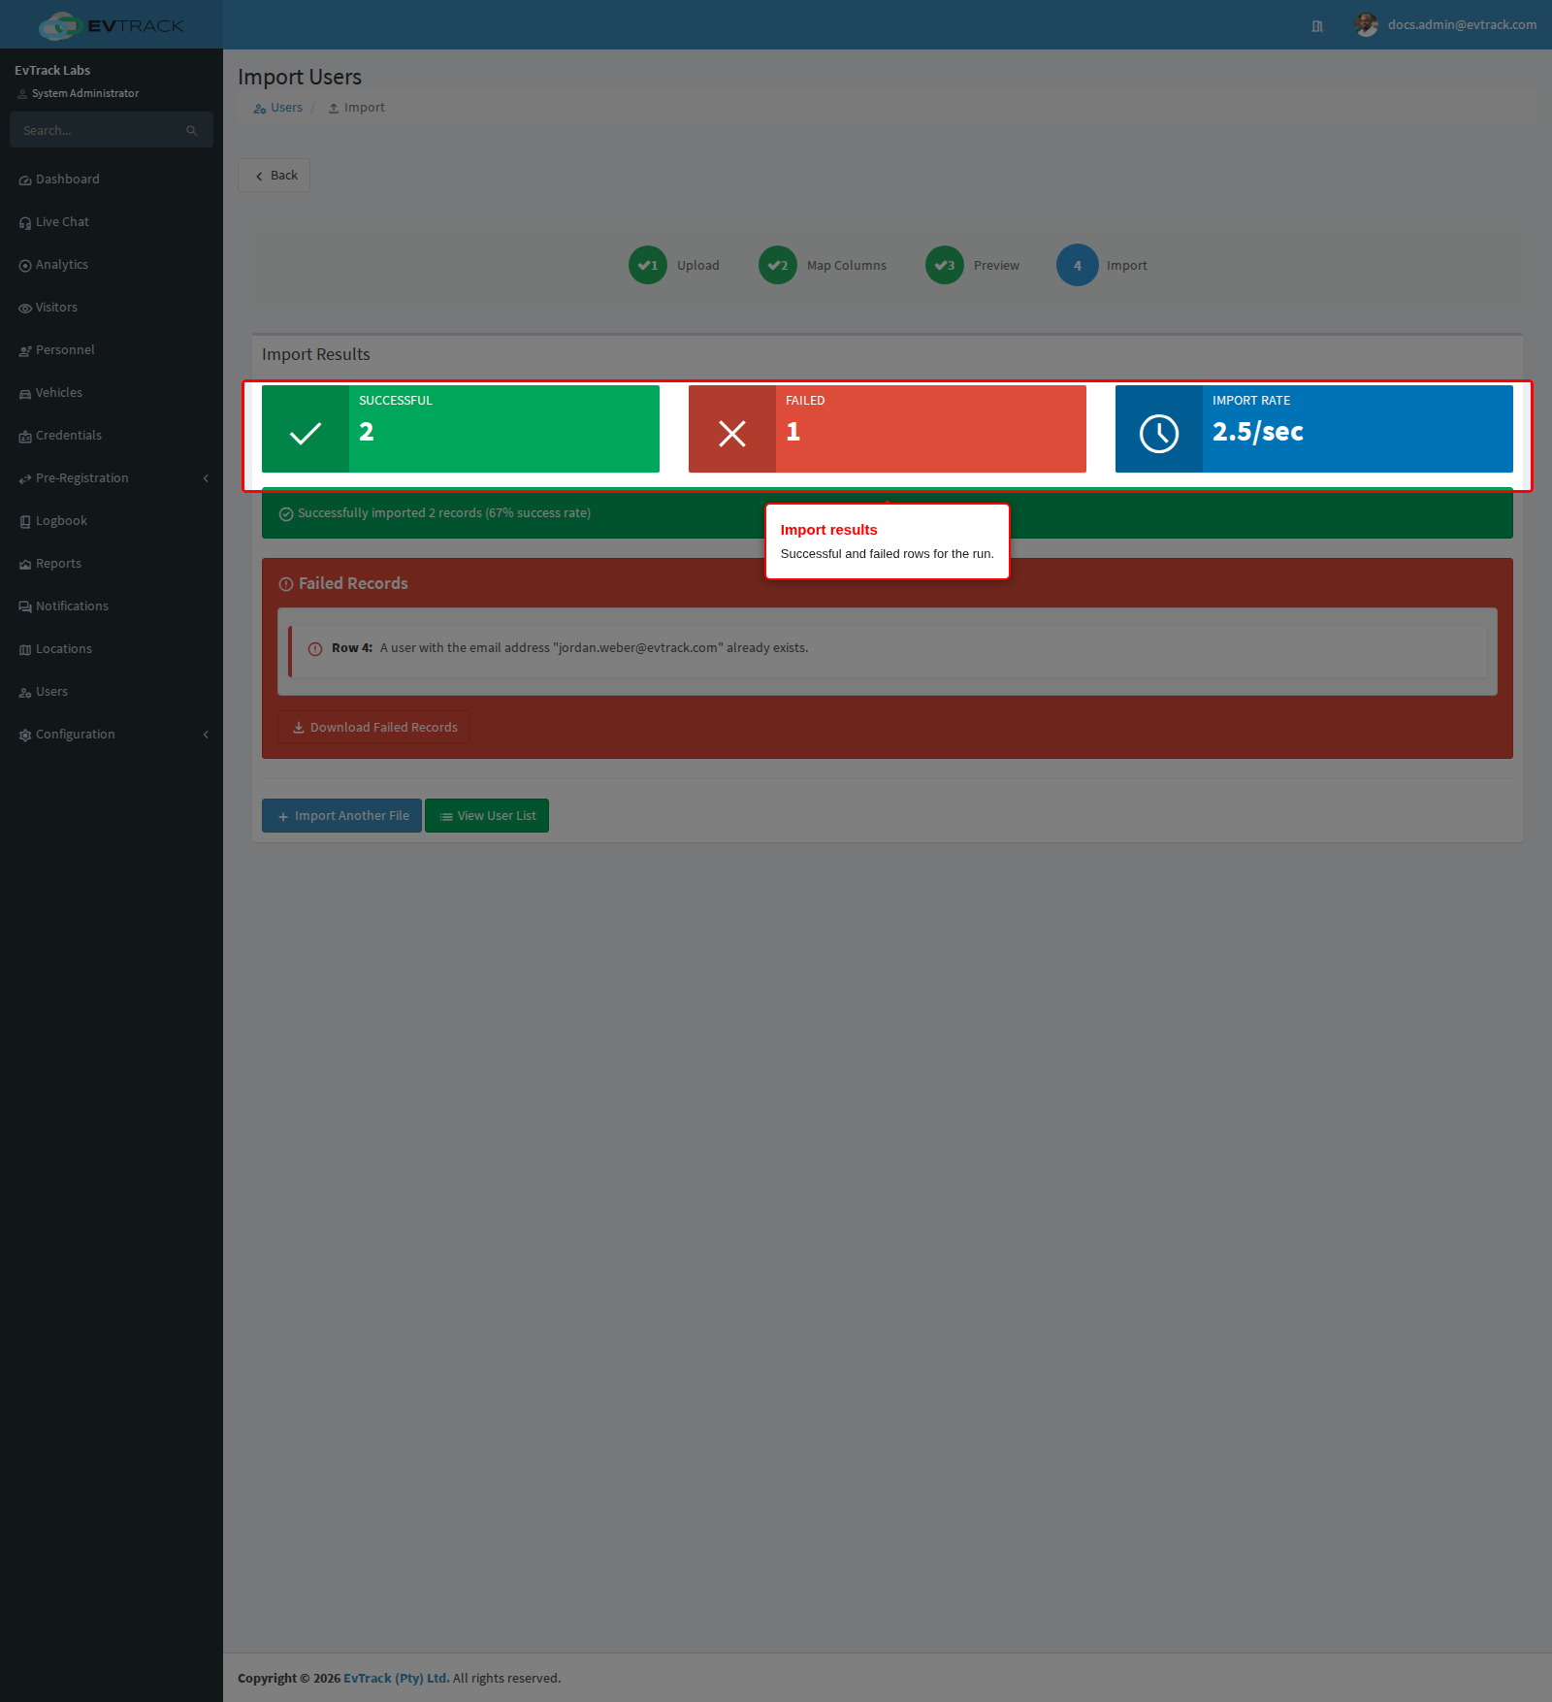The height and width of the screenshot is (1702, 1552).
Task: Click the success check-circle icon in the green banner
Action: [x=286, y=514]
